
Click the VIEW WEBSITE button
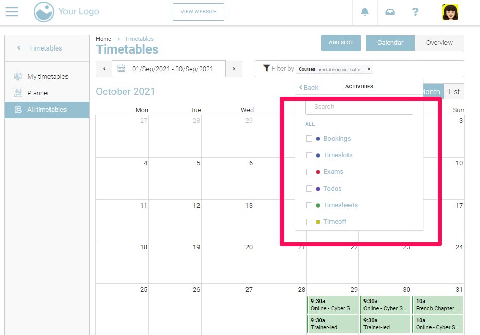(x=198, y=12)
